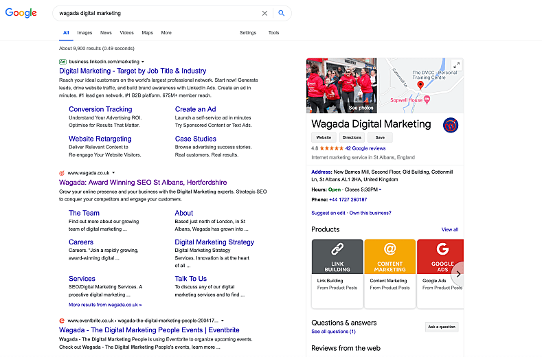Click the Phone label
This screenshot has height=357, width=542.
point(319,200)
